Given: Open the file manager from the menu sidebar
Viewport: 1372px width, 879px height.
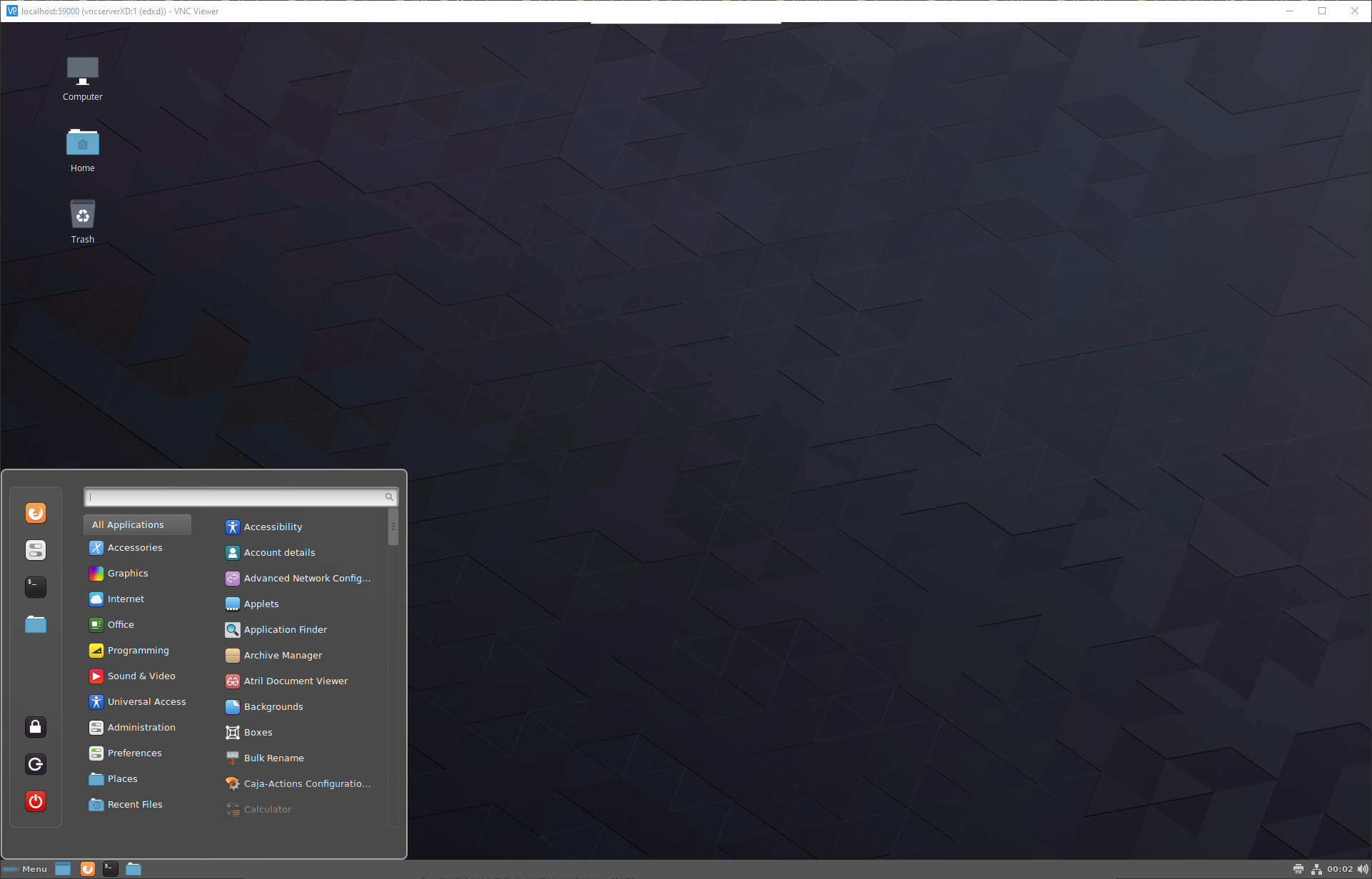Looking at the screenshot, I should [36, 624].
